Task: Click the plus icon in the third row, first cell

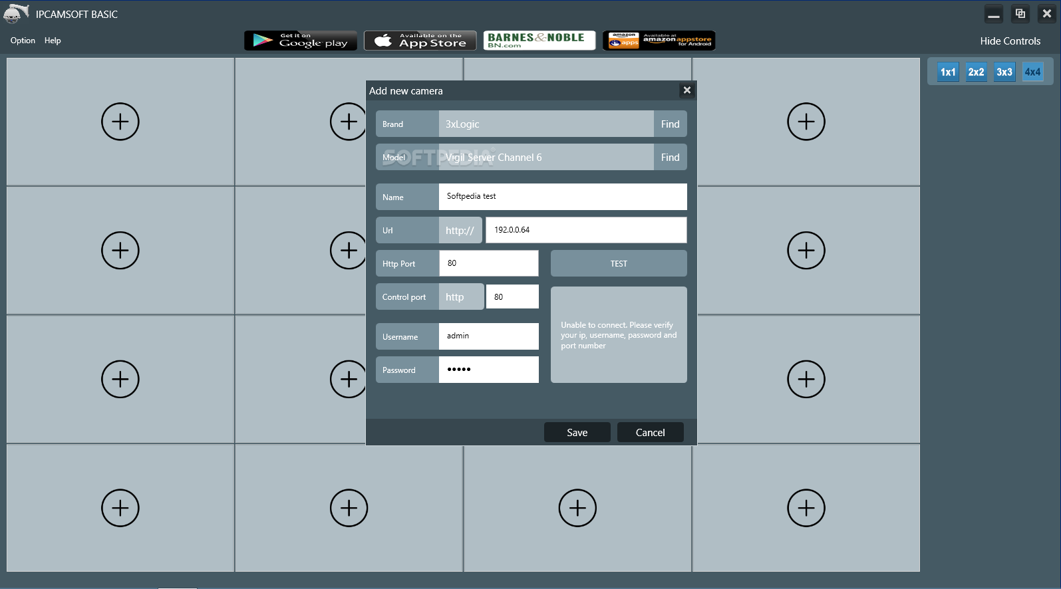Action: 120,380
